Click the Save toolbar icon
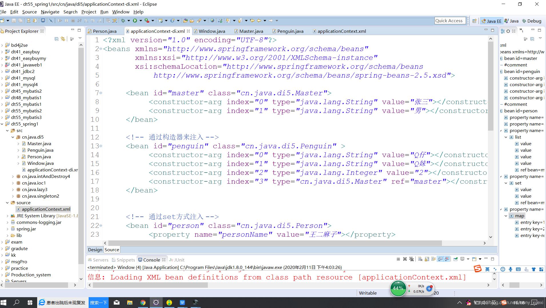Image resolution: width=546 pixels, height=308 pixels. pos(14,21)
